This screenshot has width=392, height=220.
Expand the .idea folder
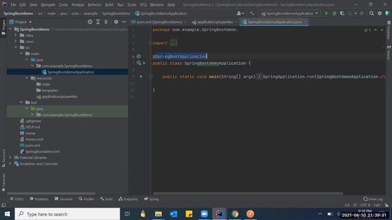click(16, 35)
